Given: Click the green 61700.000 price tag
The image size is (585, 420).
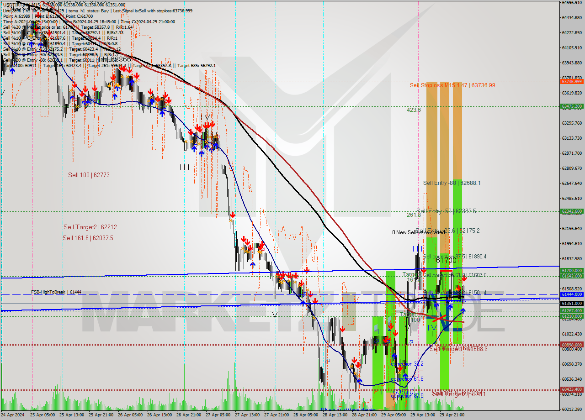Looking at the screenshot, I should [571, 271].
